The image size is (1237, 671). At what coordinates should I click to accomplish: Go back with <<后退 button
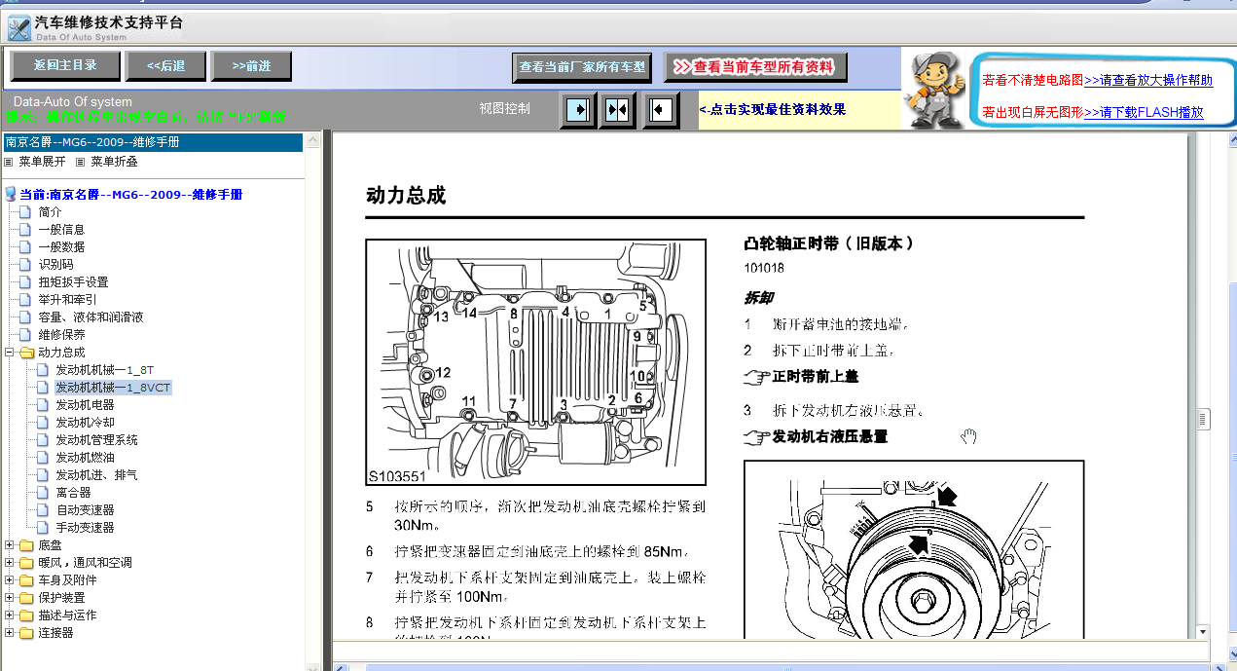[166, 66]
